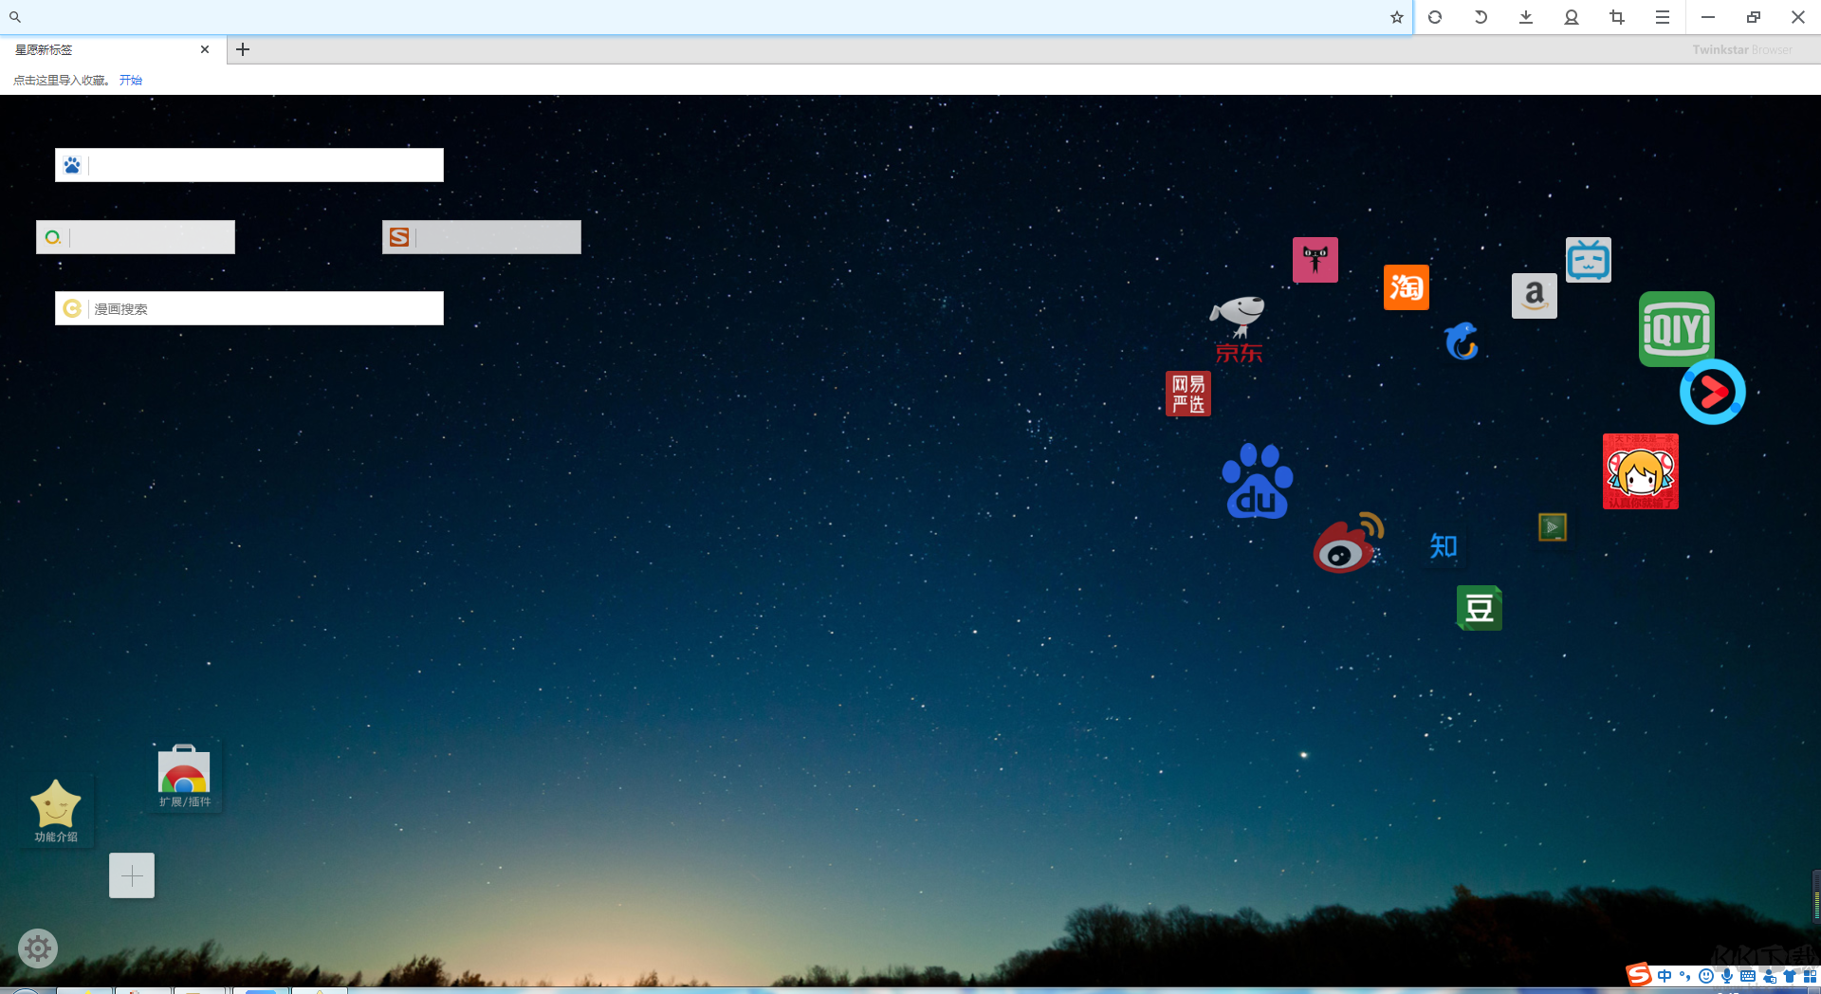Open the IME emoji smiley panel
The image size is (1821, 994).
(x=1706, y=976)
